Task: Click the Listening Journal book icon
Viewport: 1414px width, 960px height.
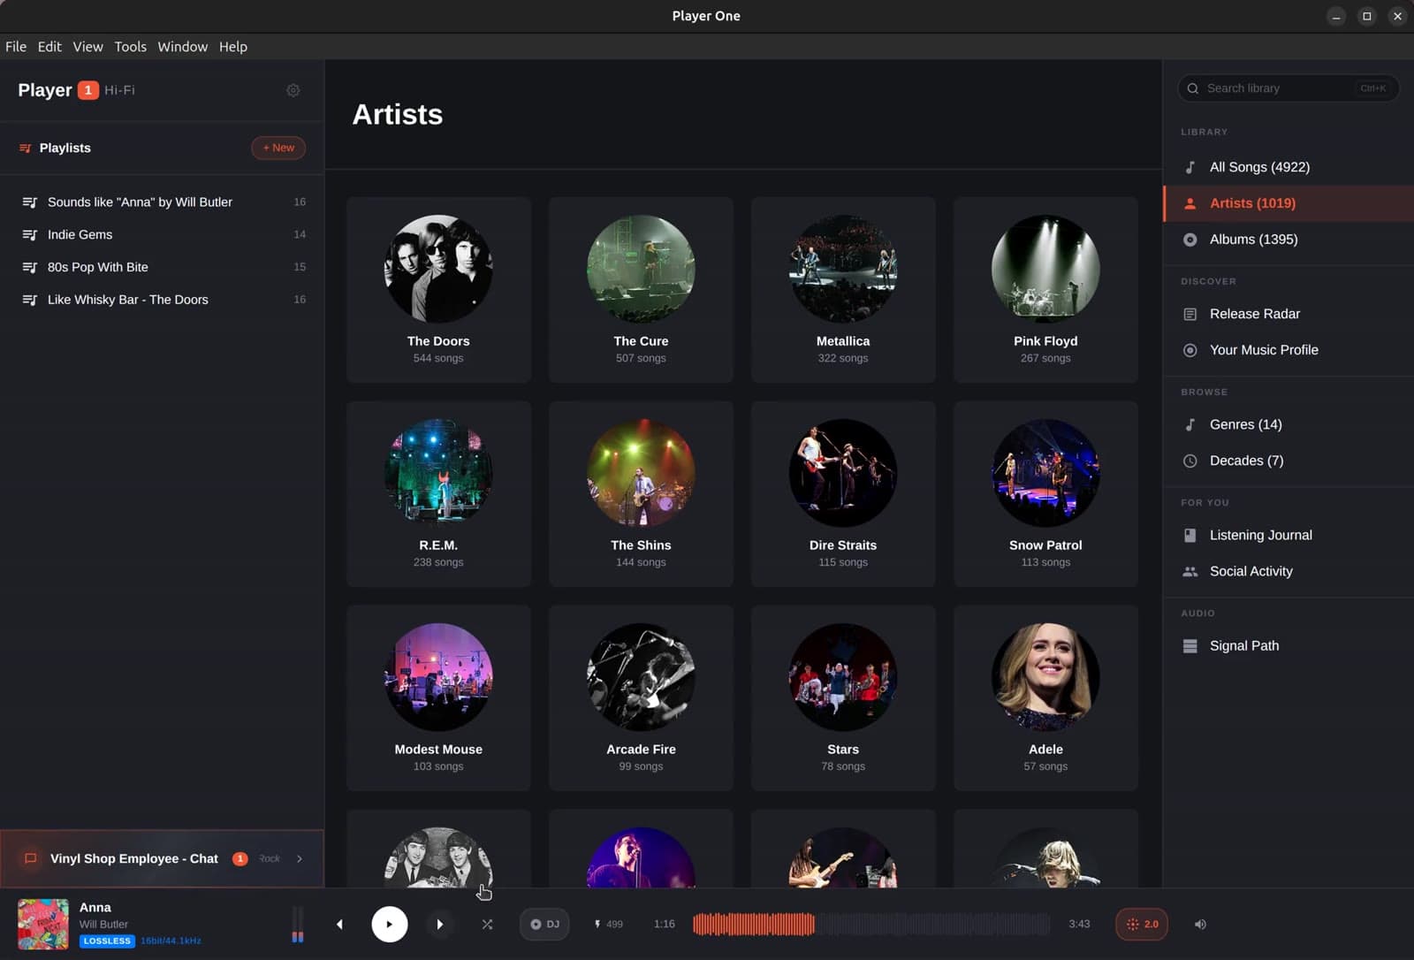Action: click(1190, 535)
